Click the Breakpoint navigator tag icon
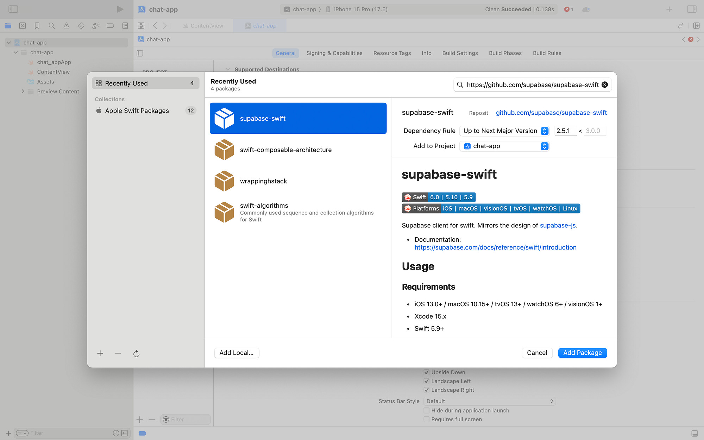The image size is (704, 440). [x=110, y=26]
